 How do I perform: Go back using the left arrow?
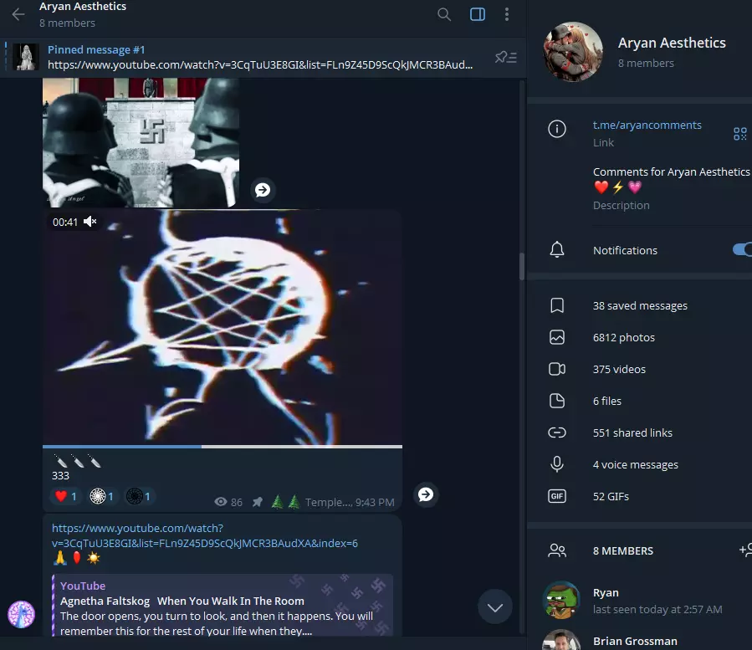pyautogui.click(x=18, y=14)
